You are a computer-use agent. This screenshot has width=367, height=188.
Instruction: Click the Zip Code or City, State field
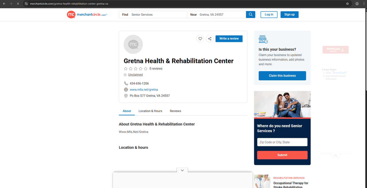282,142
